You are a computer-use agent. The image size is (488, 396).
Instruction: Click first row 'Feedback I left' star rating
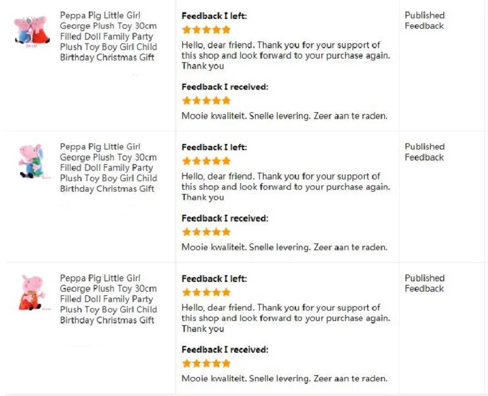pos(206,30)
